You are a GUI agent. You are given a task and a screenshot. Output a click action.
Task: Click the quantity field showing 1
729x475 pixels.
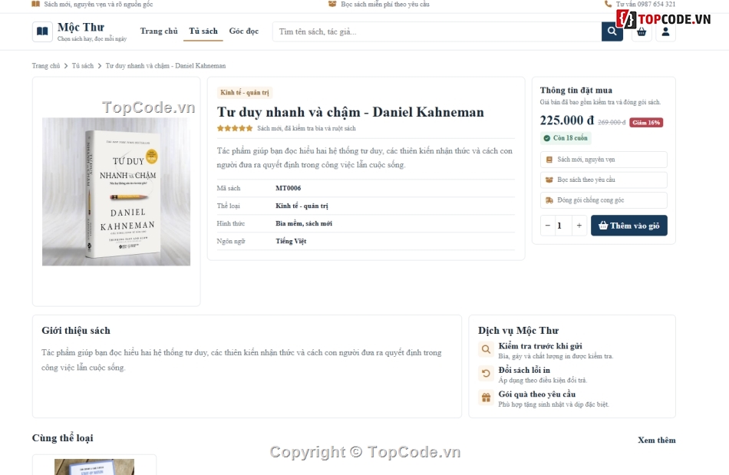[563, 226]
